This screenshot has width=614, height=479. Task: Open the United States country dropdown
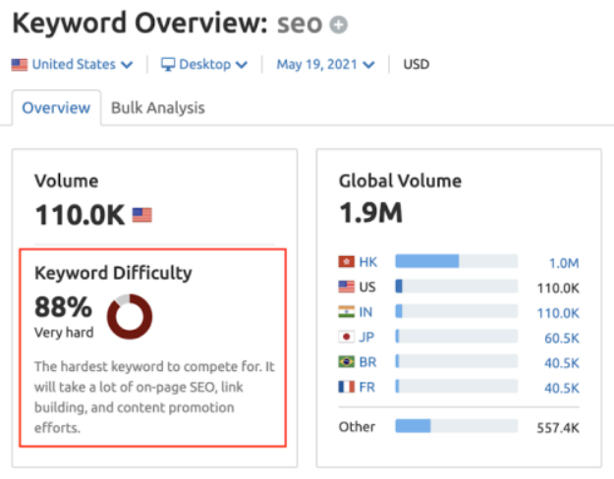click(x=73, y=64)
